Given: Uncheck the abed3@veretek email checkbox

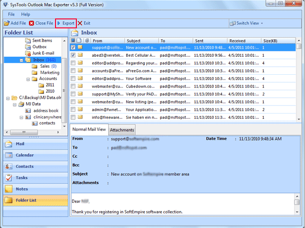Looking at the screenshot, I should (73, 55).
